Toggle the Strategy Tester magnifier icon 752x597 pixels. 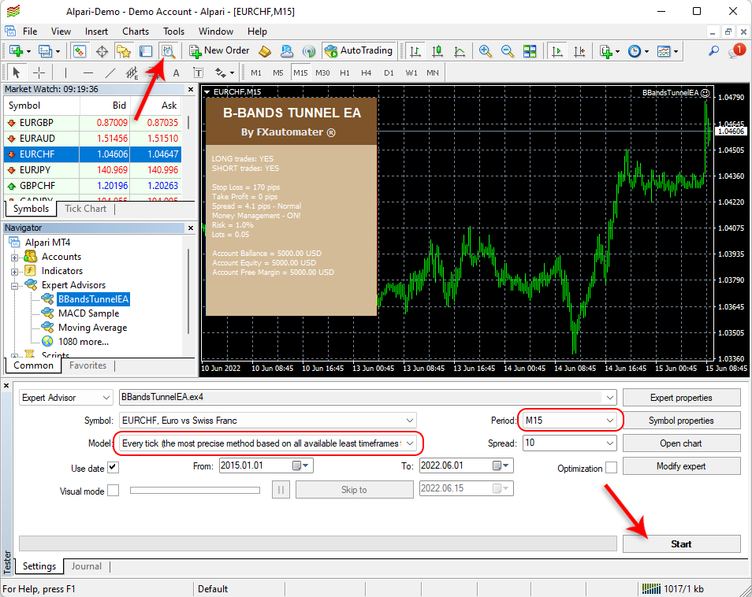(x=169, y=51)
